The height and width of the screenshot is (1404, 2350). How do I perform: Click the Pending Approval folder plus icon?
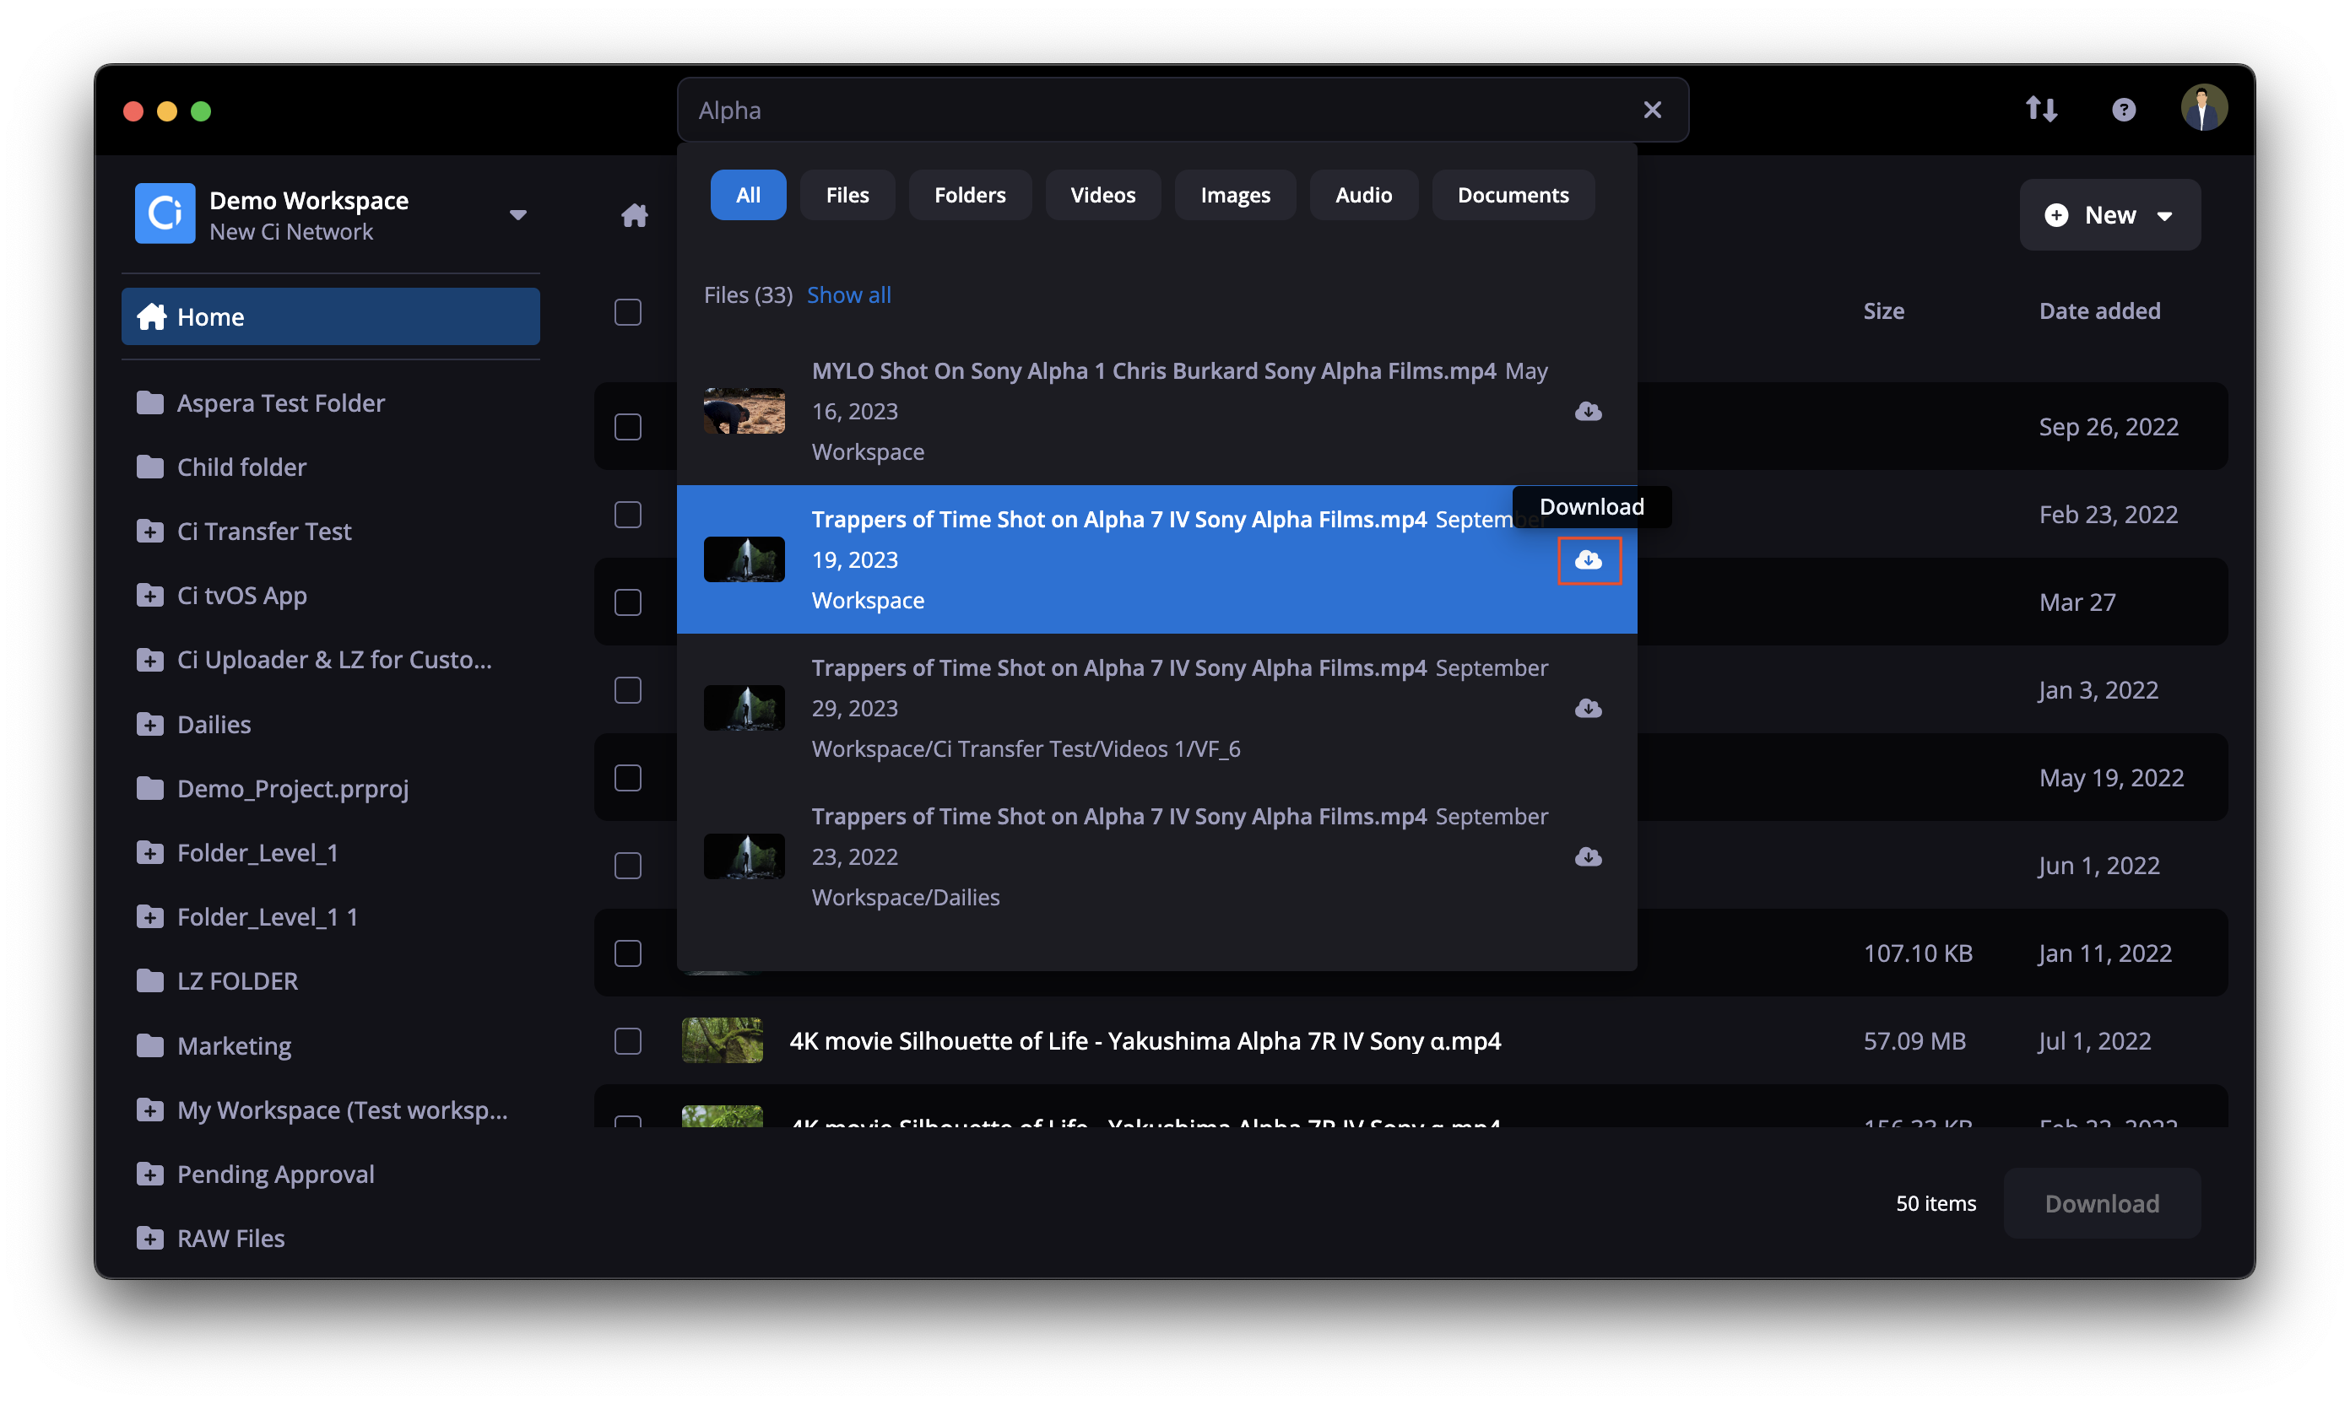[149, 1174]
